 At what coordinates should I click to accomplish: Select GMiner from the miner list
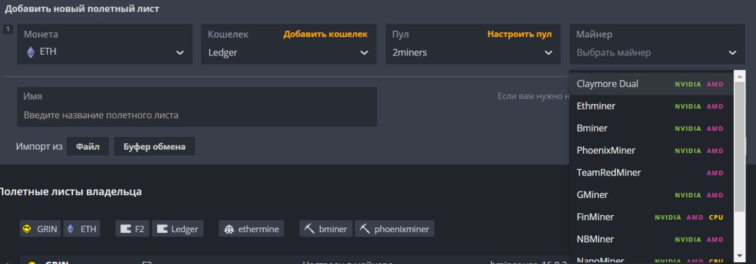tap(651, 194)
